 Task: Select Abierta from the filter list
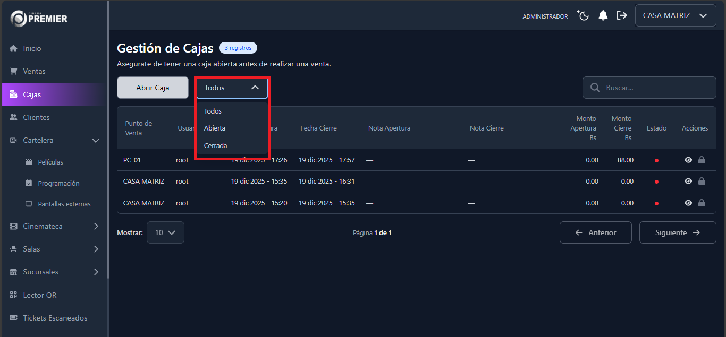[215, 128]
